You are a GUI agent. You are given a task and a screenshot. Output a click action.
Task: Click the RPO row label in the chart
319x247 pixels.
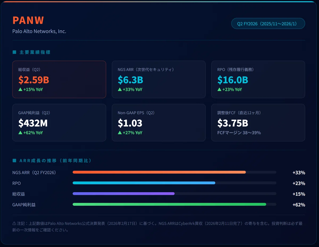click(x=16, y=183)
